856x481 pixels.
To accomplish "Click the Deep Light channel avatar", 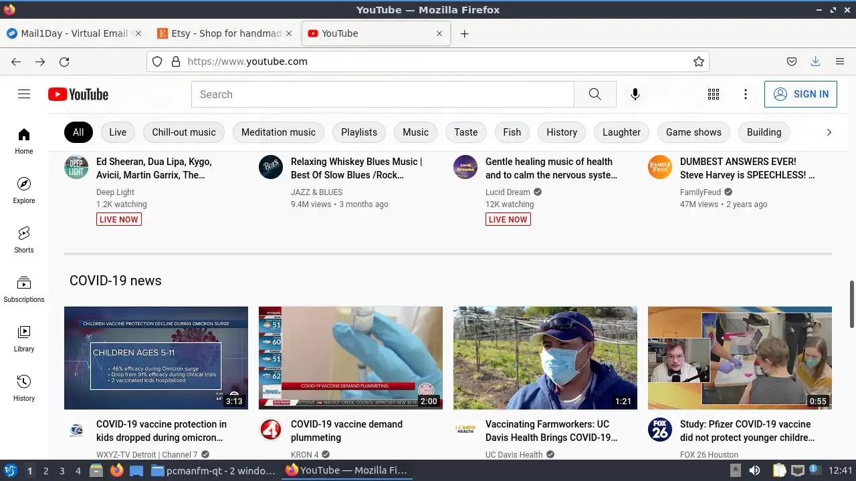I will (76, 167).
